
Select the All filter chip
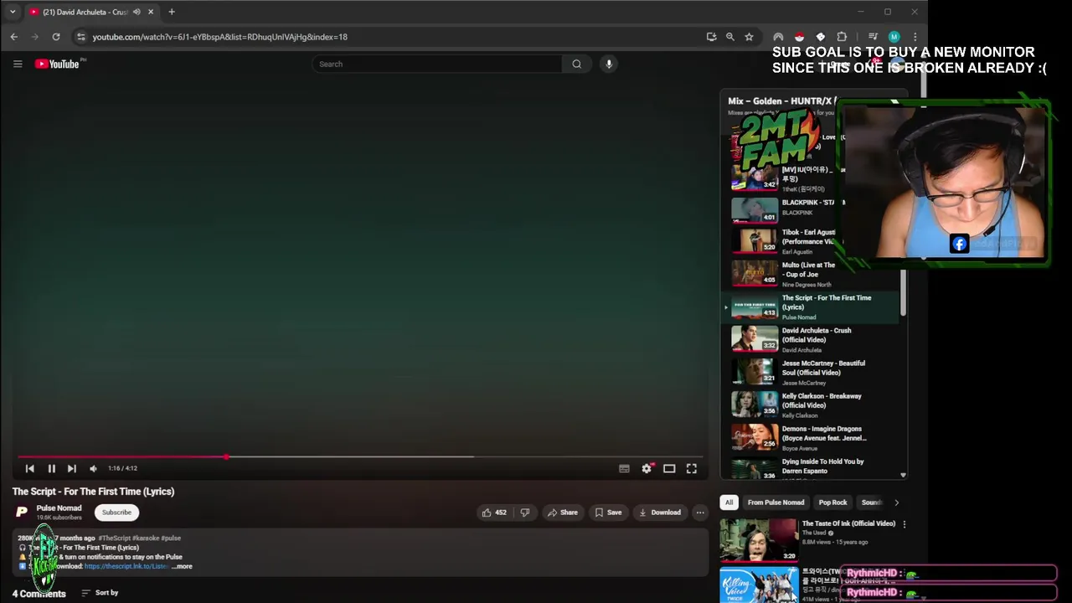click(729, 502)
